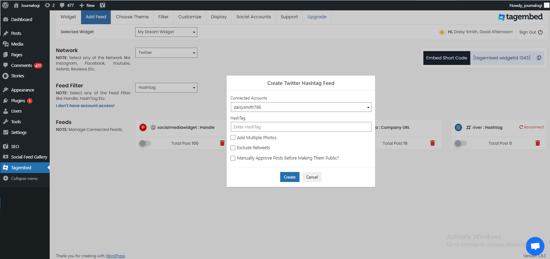Click the Embed Short Code button
The image size is (550, 259).
point(446,58)
